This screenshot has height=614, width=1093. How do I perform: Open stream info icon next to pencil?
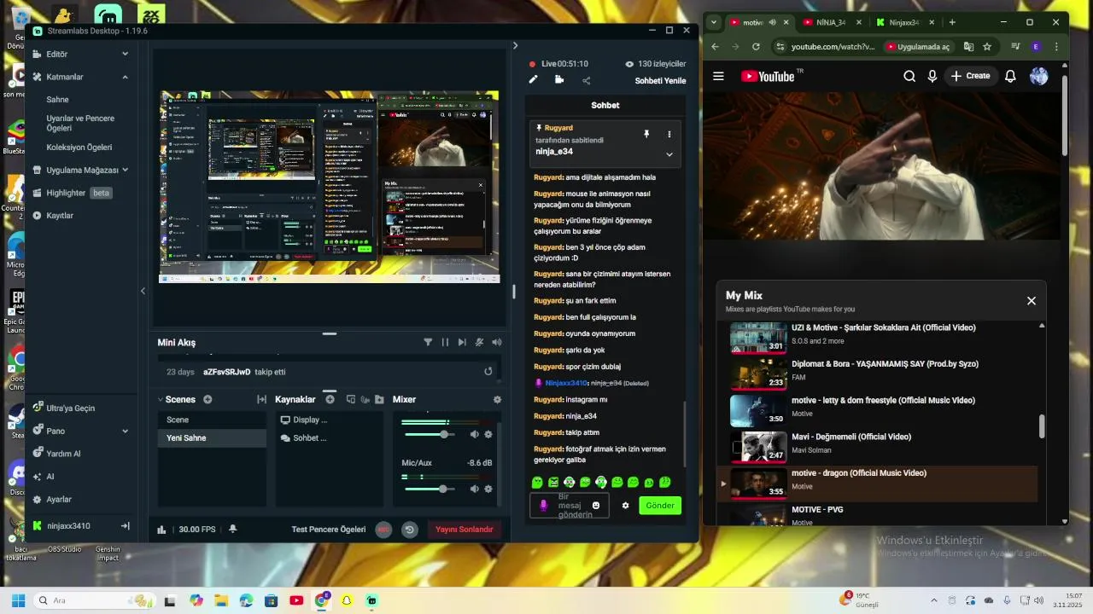point(559,79)
